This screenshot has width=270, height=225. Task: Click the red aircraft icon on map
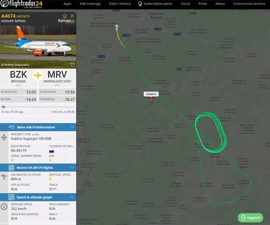coord(151,100)
